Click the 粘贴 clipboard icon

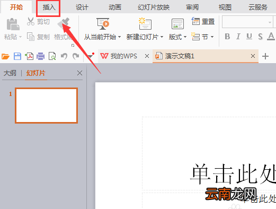pos(13,24)
